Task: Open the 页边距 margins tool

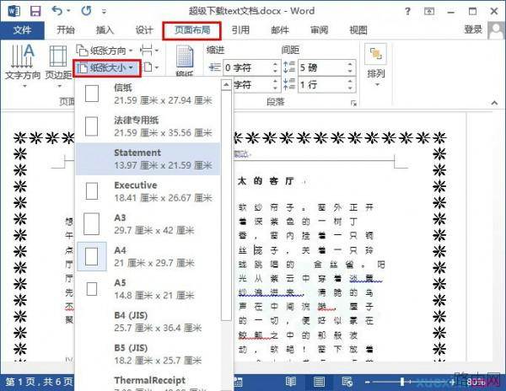Action: (x=58, y=66)
